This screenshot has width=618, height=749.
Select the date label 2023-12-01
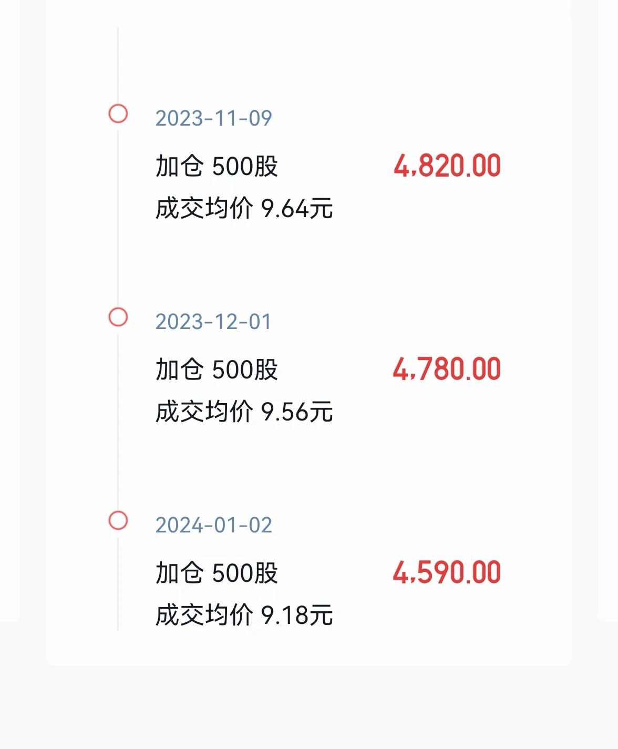coord(213,322)
